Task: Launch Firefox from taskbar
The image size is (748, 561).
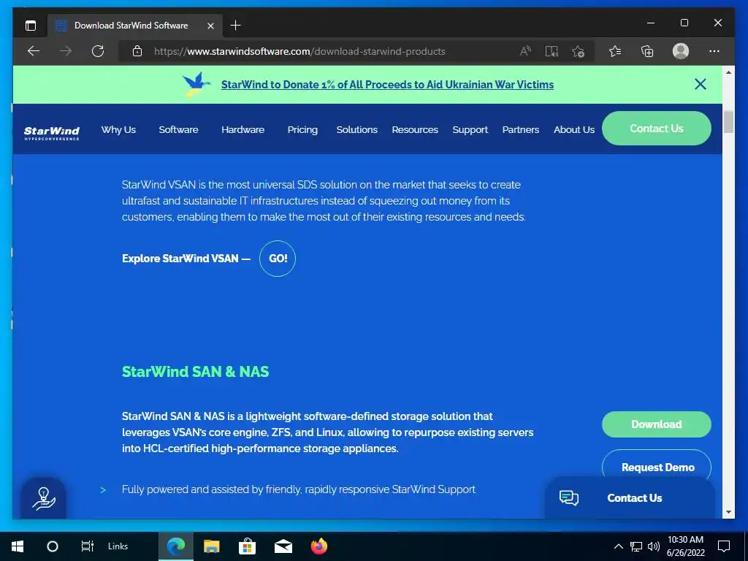Action: [x=319, y=546]
